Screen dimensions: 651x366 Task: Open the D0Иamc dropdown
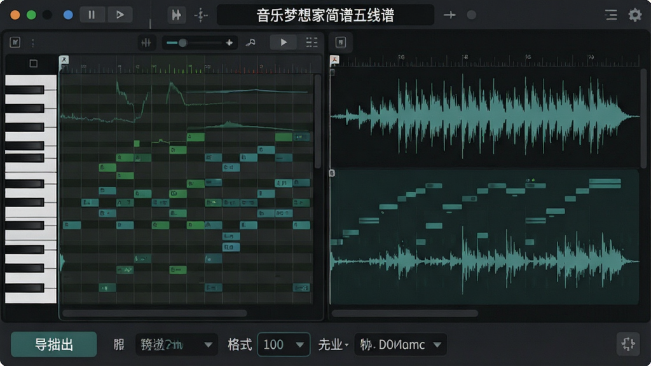pyautogui.click(x=401, y=344)
